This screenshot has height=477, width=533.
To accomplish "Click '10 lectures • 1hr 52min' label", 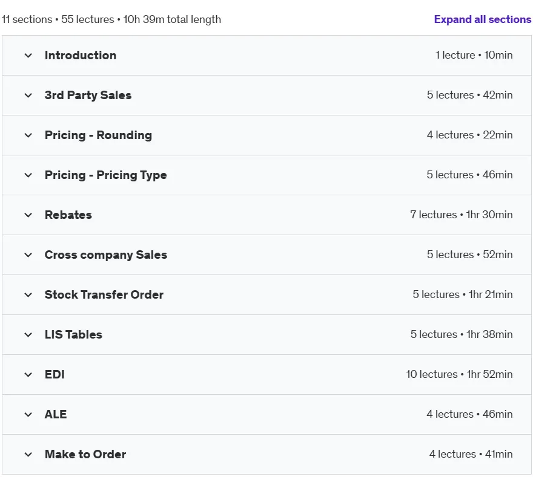I will pos(459,374).
